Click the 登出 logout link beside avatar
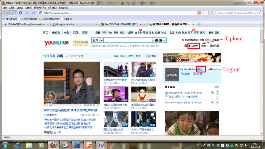This screenshot has height=149, width=265. click(x=200, y=69)
